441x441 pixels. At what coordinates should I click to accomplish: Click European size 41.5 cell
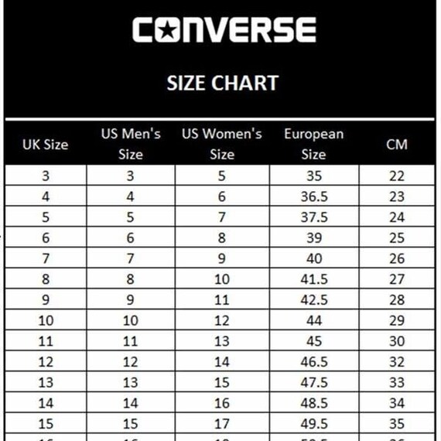point(314,279)
